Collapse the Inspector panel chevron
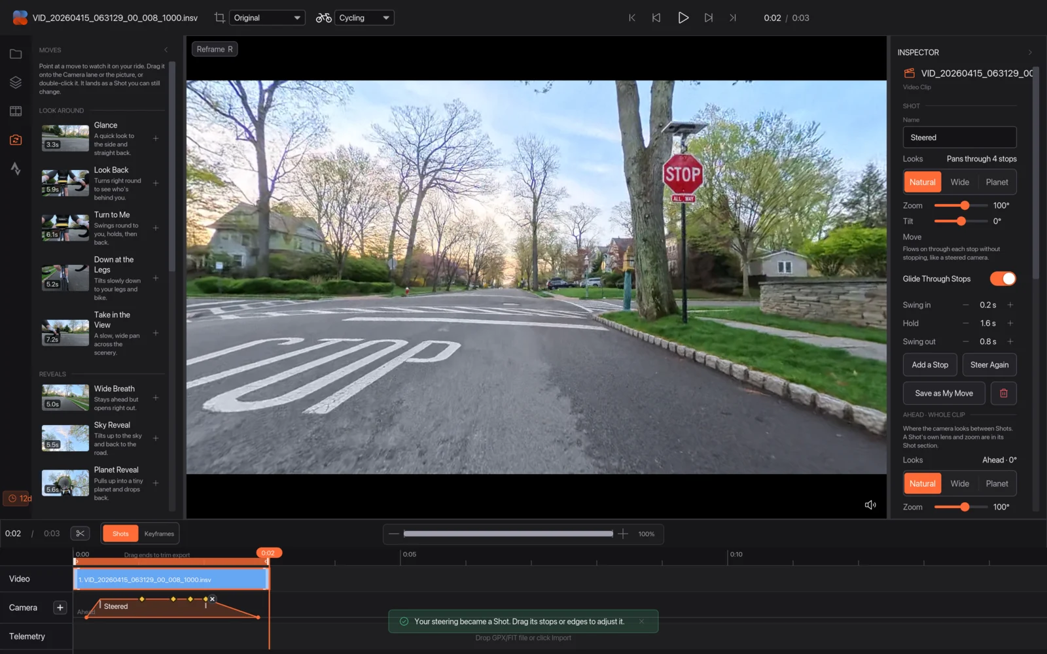 (x=1030, y=52)
